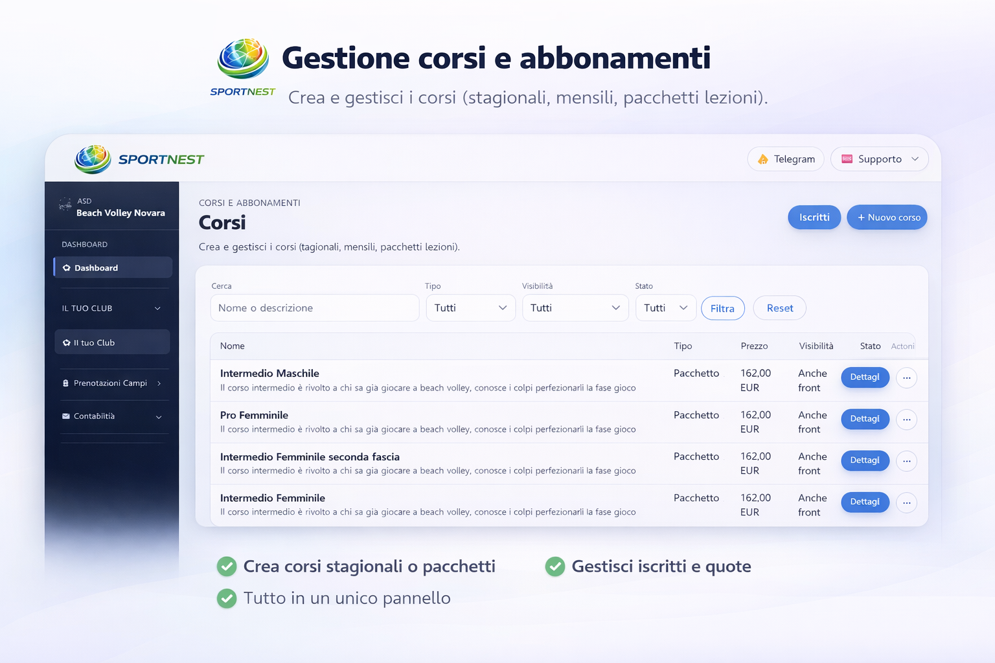Click the Nuovo corso button
The image size is (995, 663).
click(x=887, y=217)
